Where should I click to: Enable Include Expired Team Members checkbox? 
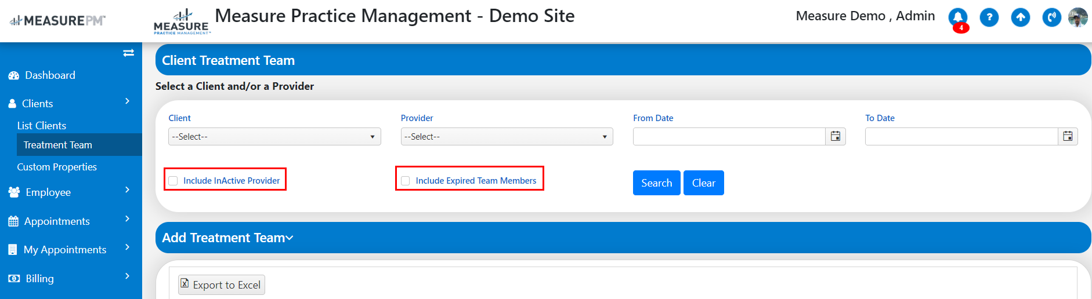point(405,181)
